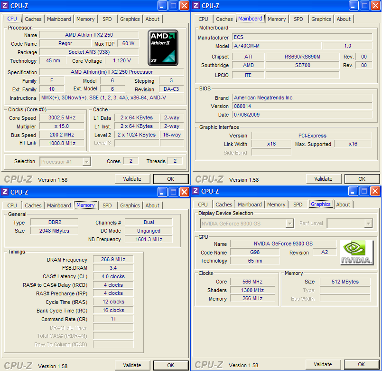Click the NB Frequency value 1601.3 MHz
Viewport: 382px width, 371px height.
click(149, 239)
